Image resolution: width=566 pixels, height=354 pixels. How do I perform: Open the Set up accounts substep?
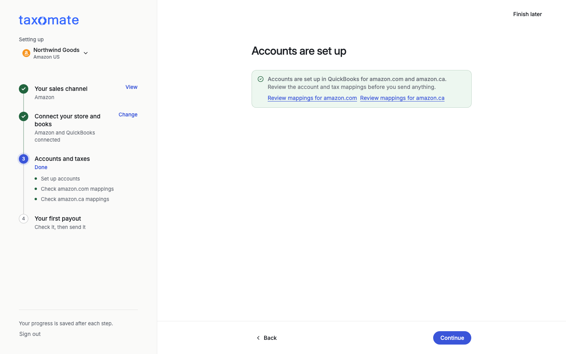pos(60,179)
